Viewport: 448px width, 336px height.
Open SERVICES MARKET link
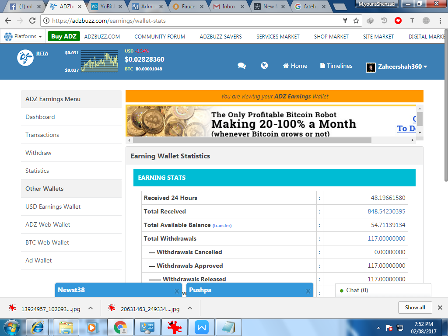pyautogui.click(x=278, y=37)
